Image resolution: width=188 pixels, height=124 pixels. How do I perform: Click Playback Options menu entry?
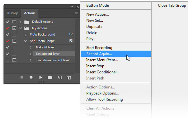[x=102, y=93]
